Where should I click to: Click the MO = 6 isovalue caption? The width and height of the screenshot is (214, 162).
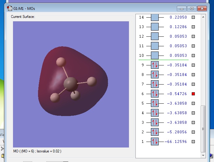pyautogui.click(x=37, y=151)
